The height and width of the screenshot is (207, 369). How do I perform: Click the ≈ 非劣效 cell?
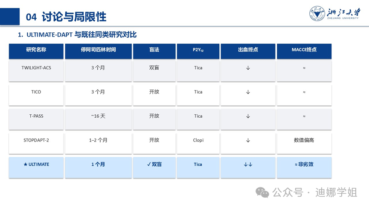coord(304,167)
